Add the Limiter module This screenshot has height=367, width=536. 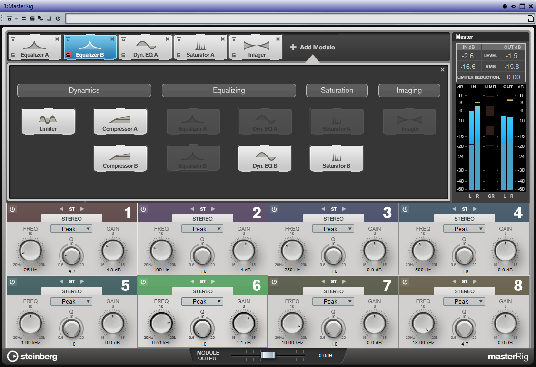point(48,121)
